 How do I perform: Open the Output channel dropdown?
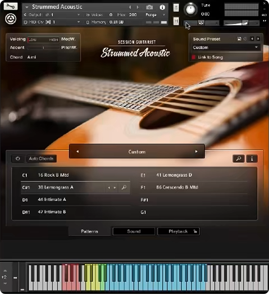coord(78,15)
